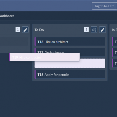The width and height of the screenshot is (117, 117).
Task: Open the Workboard breadcrumb link
Action: [x=7, y=16]
